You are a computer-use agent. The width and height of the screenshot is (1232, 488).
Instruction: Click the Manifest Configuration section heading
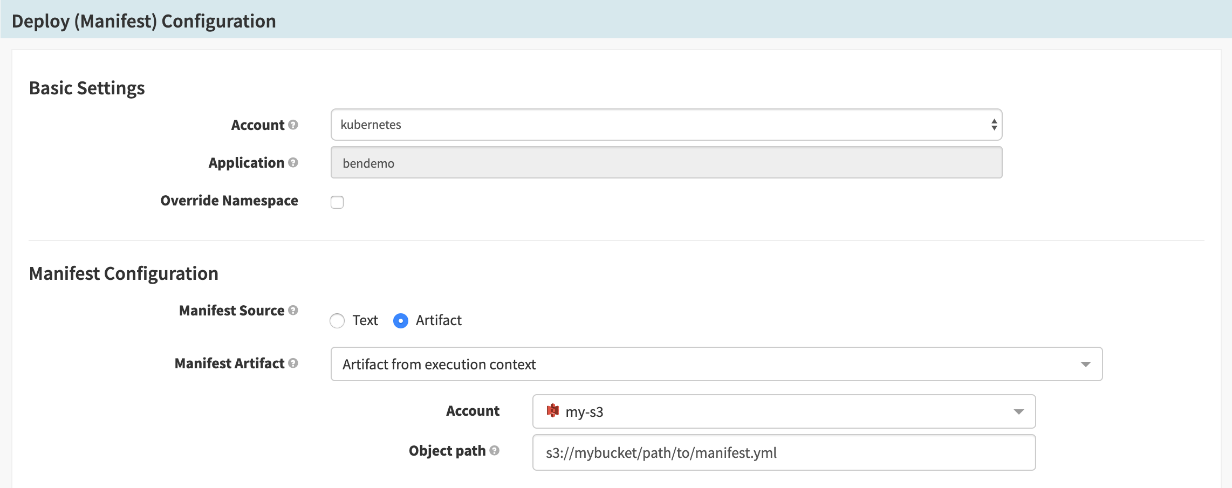pos(124,273)
